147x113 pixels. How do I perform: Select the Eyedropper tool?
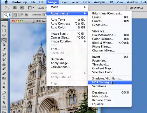point(4,49)
